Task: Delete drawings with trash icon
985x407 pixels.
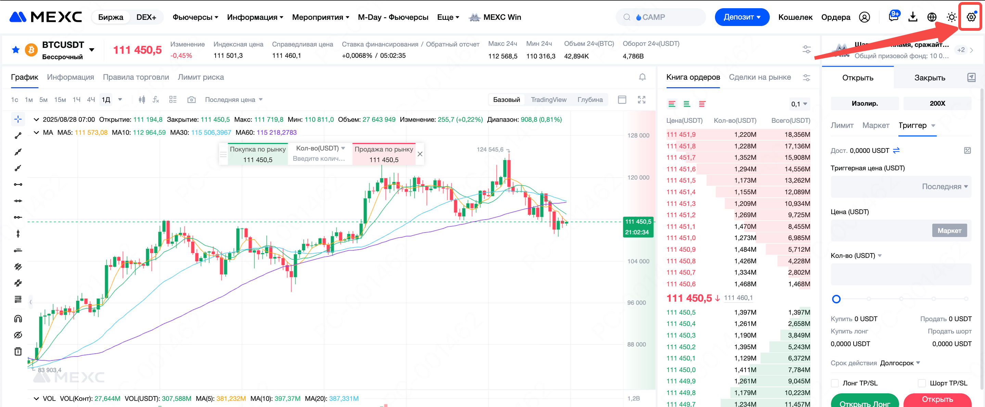Action: pyautogui.click(x=18, y=351)
